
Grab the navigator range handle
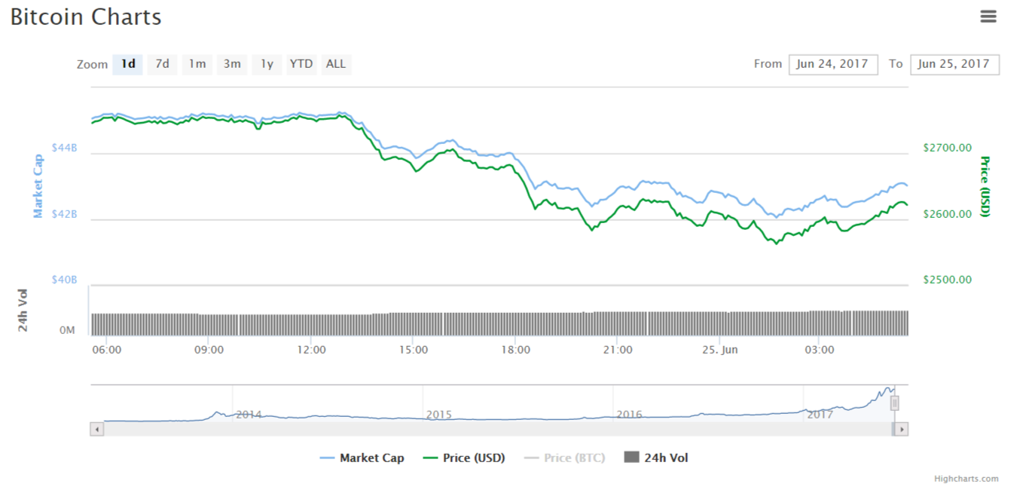click(x=894, y=403)
